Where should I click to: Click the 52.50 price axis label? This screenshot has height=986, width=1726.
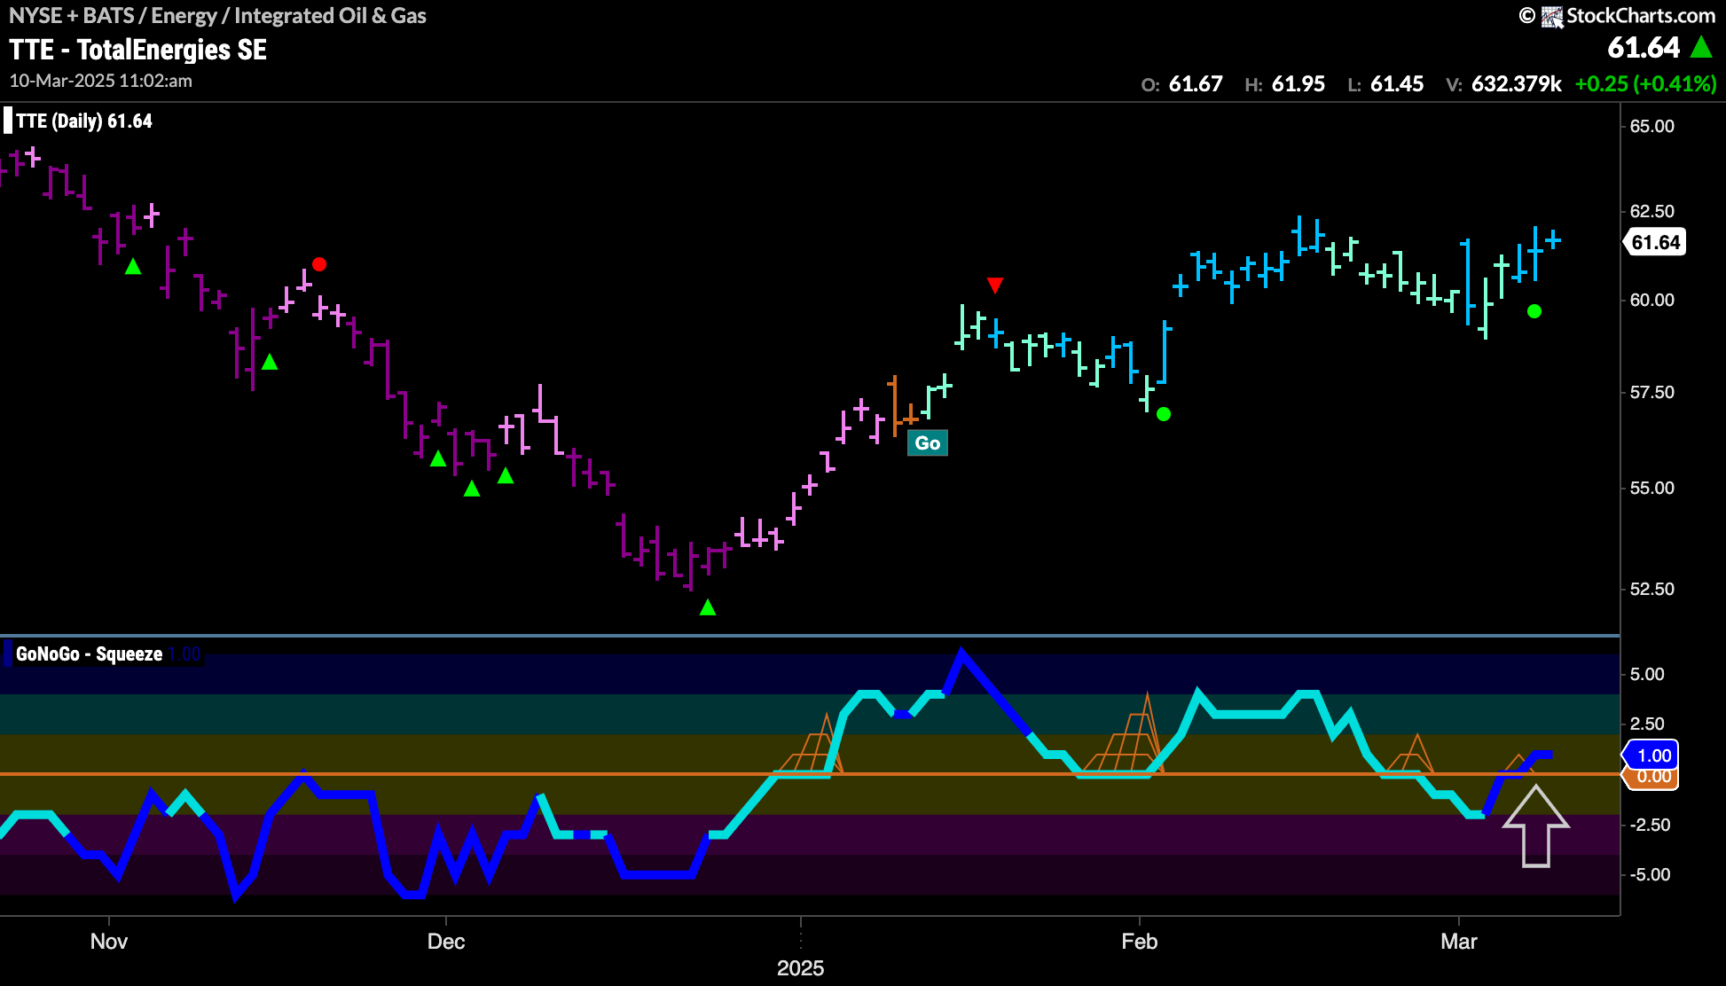click(1652, 589)
